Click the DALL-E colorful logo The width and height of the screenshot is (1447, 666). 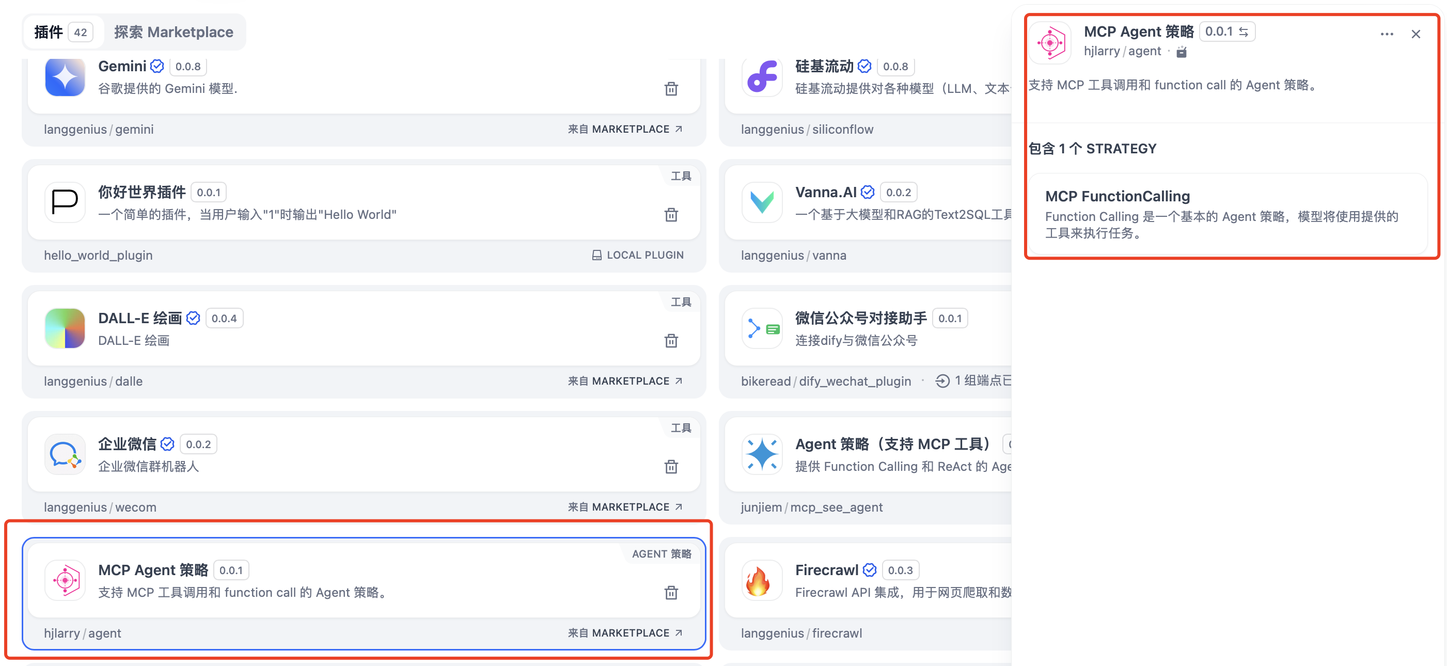click(65, 328)
